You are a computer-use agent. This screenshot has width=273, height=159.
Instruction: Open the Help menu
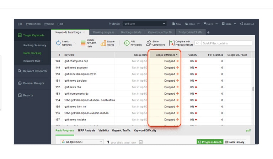point(60,24)
